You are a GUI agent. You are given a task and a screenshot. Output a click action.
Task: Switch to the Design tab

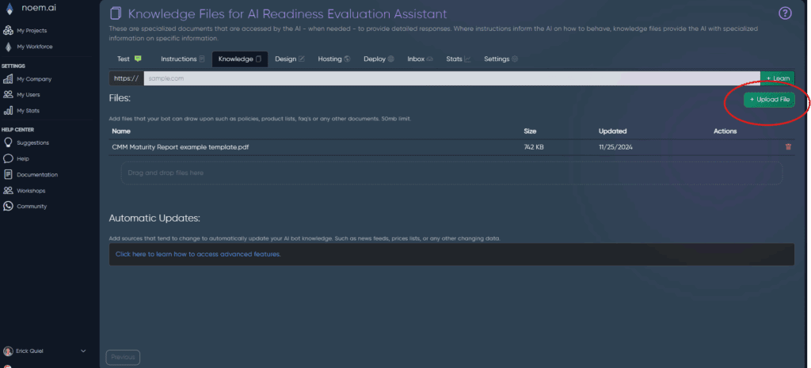(x=289, y=59)
